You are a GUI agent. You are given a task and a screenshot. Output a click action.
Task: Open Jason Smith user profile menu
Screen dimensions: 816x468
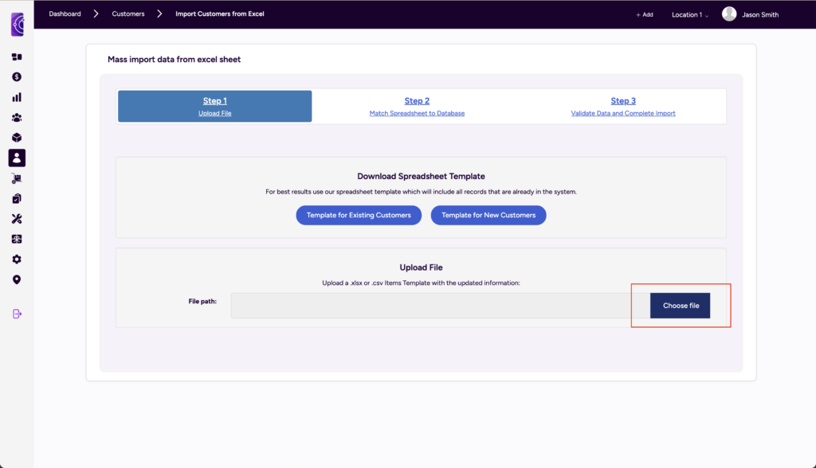point(750,14)
